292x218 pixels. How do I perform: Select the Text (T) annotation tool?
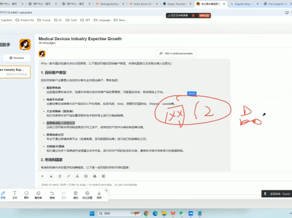(x=15, y=195)
